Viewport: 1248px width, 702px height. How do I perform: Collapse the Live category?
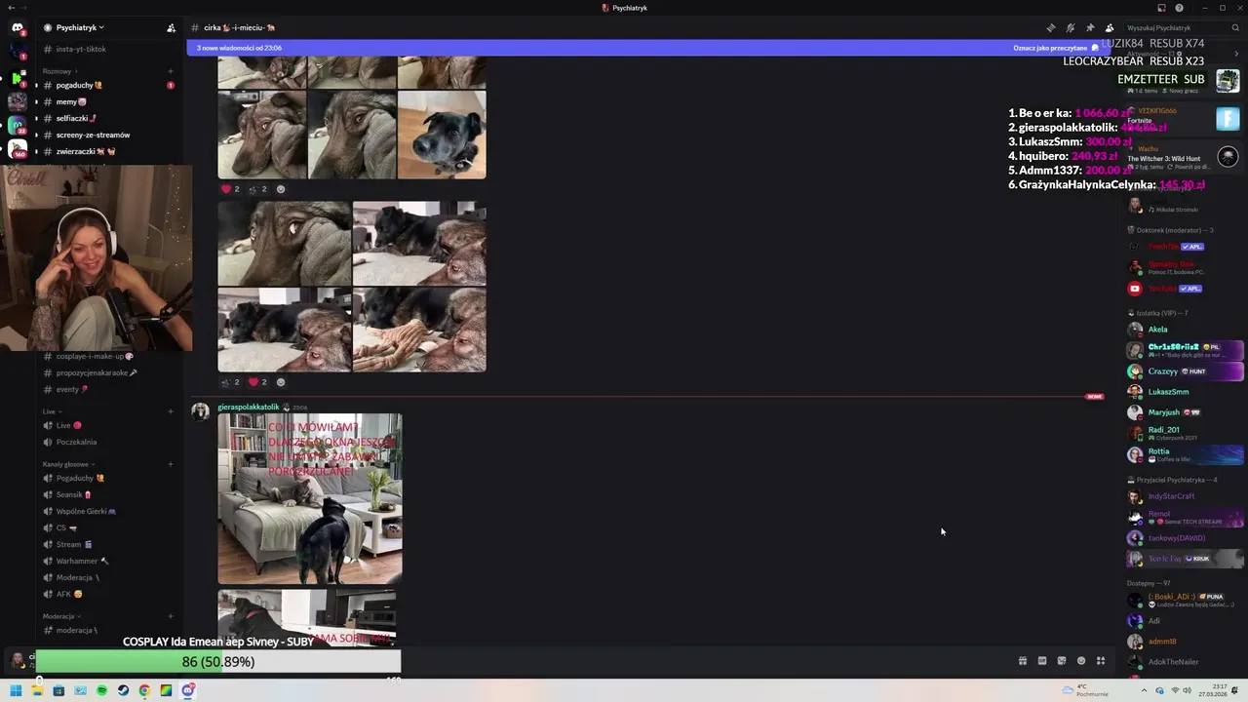point(51,411)
